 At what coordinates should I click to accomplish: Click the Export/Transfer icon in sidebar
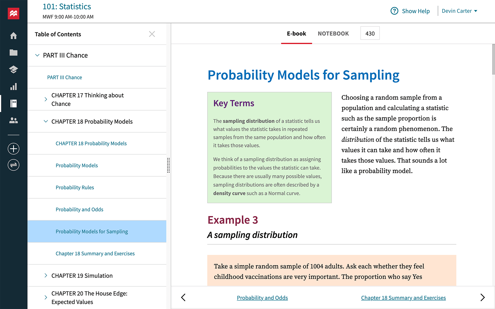click(x=14, y=165)
